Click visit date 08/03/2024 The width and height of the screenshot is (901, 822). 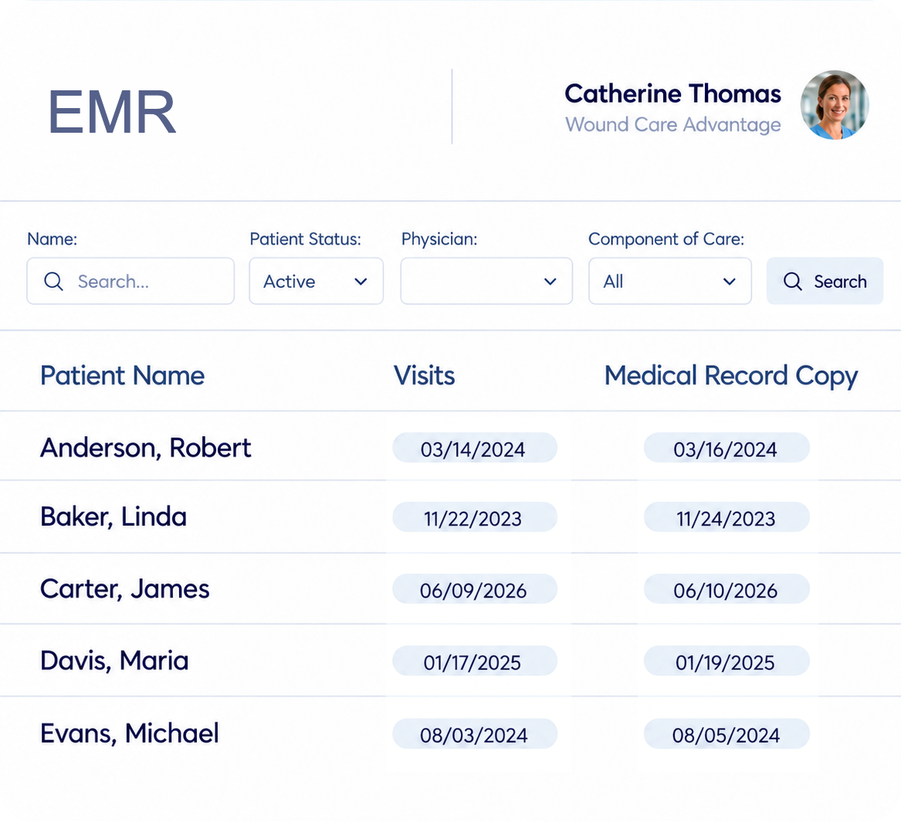coord(475,733)
